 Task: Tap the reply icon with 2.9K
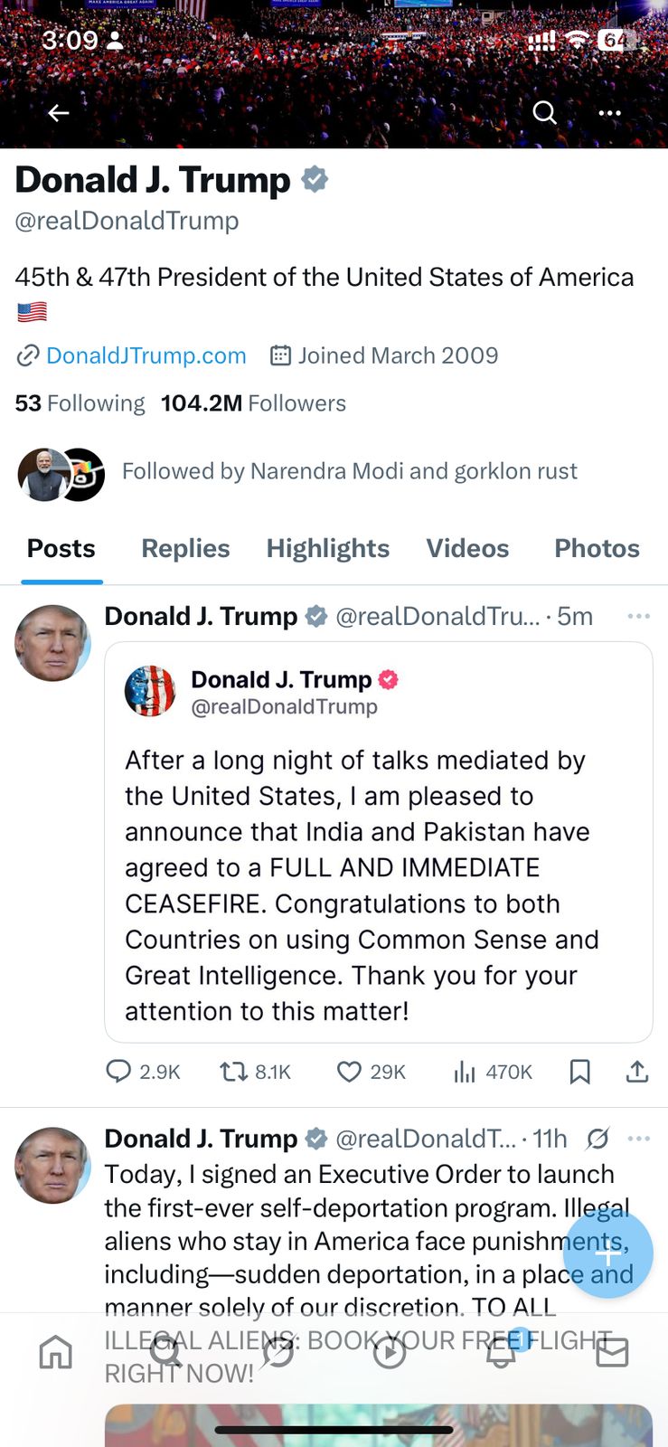(x=119, y=1072)
